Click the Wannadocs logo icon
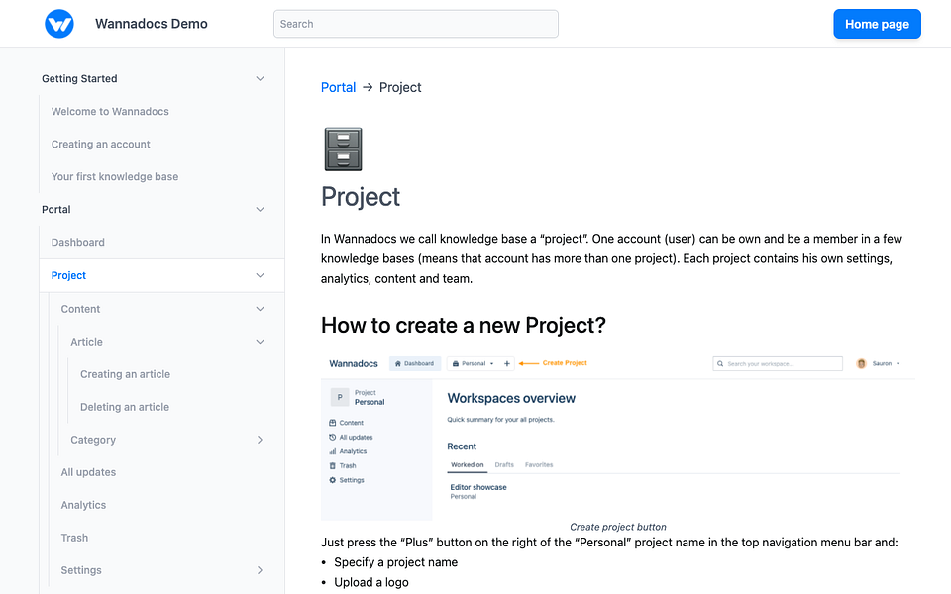The width and height of the screenshot is (951, 594). coord(59,24)
